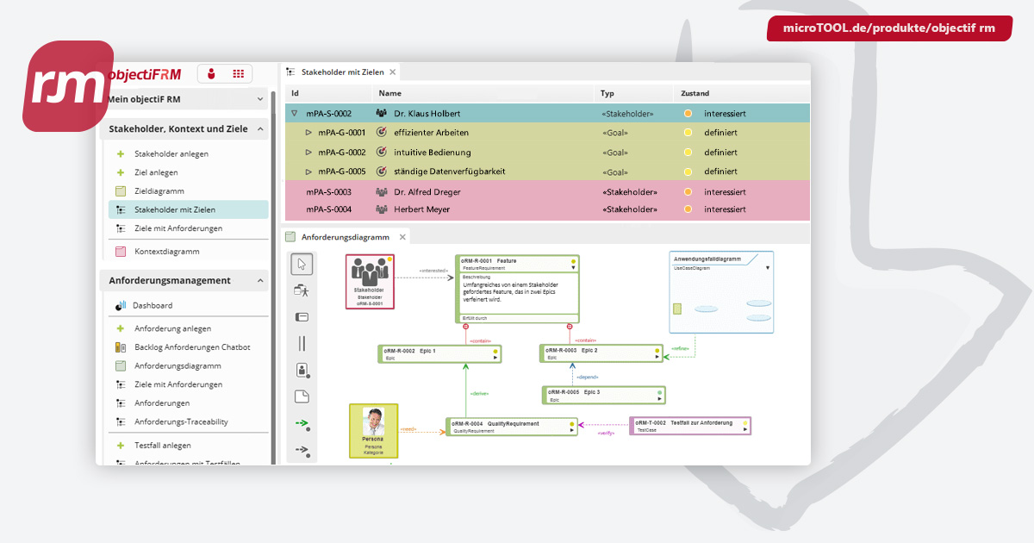Select Stakeholder mit Zielen in the sidebar
Image resolution: width=1034 pixels, height=543 pixels.
(x=188, y=209)
